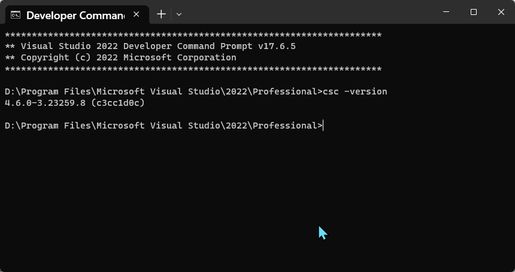This screenshot has width=515, height=272.
Task: Click the typed csc -version command
Action: pyautogui.click(x=355, y=91)
